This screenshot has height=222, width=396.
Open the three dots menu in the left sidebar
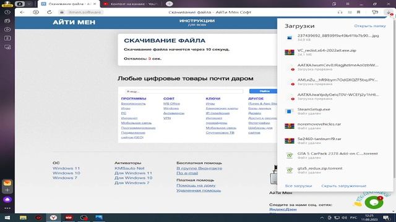coord(7,208)
